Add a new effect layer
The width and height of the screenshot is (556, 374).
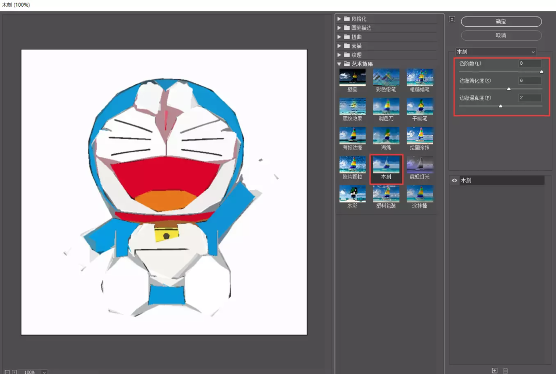(495, 370)
